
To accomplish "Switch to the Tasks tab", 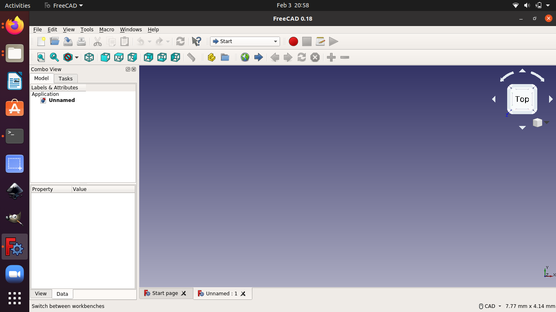I will [66, 79].
